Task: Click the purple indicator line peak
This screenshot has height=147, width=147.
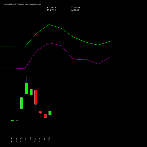Action: (x=49, y=43)
